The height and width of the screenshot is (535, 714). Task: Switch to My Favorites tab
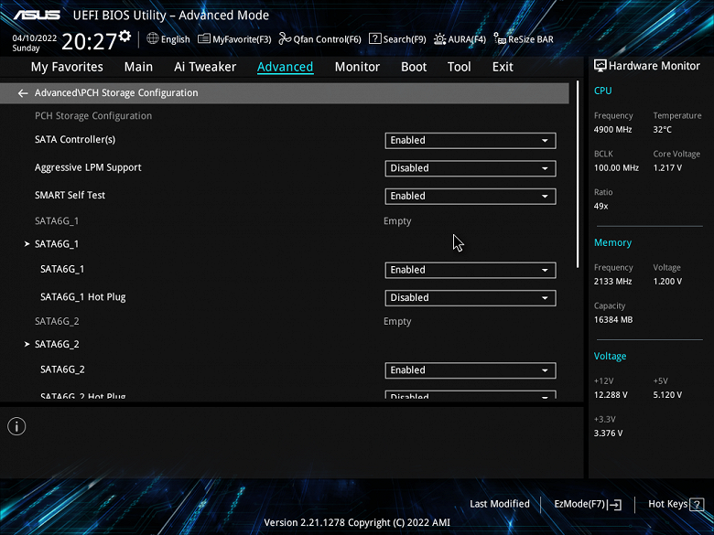click(x=67, y=67)
